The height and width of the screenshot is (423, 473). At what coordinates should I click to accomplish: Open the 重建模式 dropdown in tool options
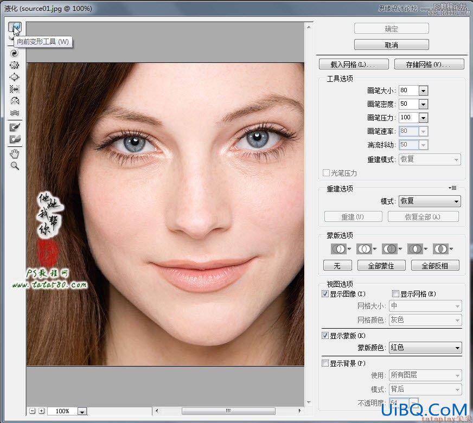click(430, 159)
